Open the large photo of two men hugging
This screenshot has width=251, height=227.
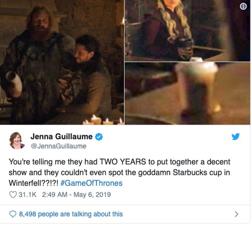[62, 62]
